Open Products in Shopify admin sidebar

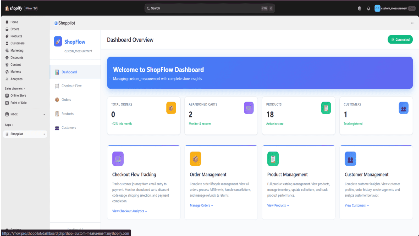tap(16, 36)
